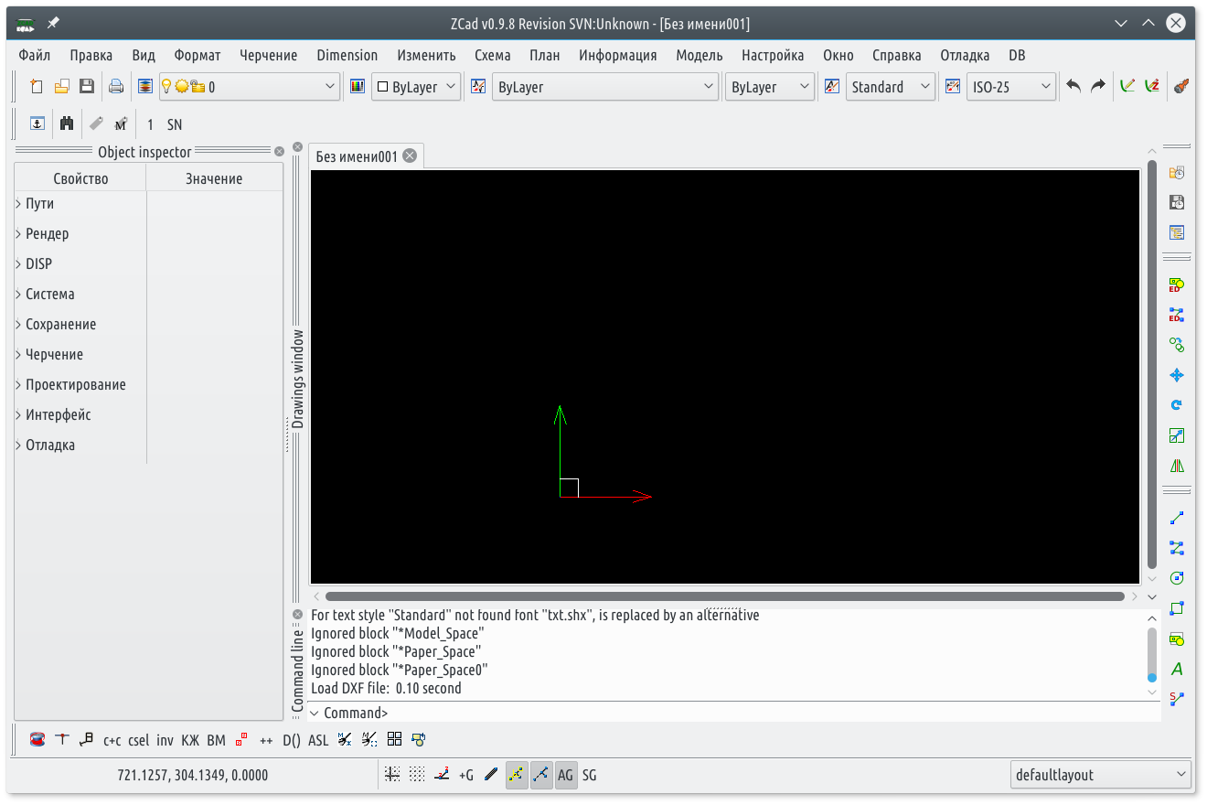Expand the Черчение tree item
Image resolution: width=1207 pixels, height=805 pixels.
tap(18, 355)
